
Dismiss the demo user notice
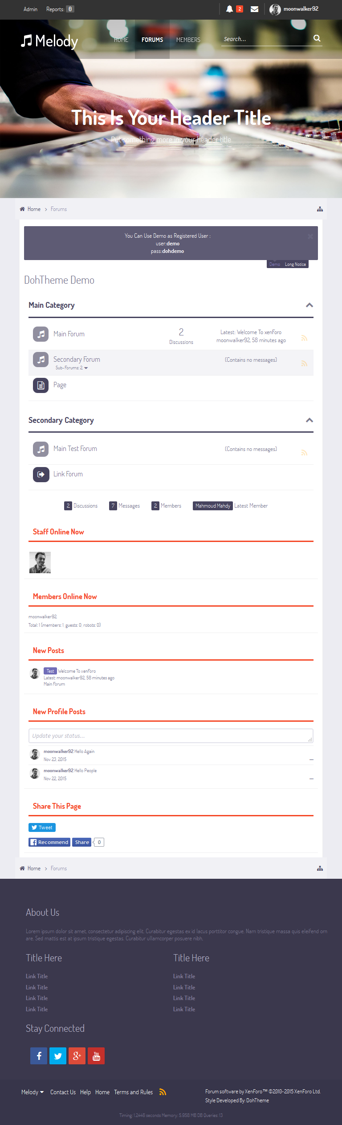pyautogui.click(x=310, y=236)
